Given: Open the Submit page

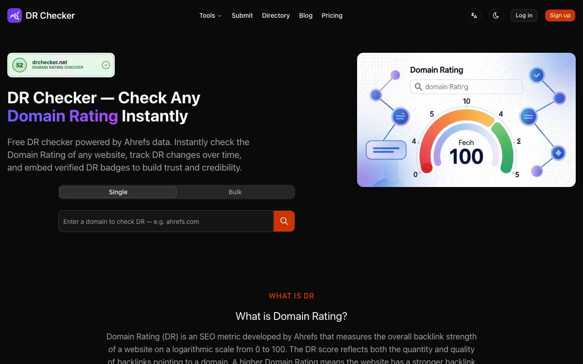Looking at the screenshot, I should point(242,15).
